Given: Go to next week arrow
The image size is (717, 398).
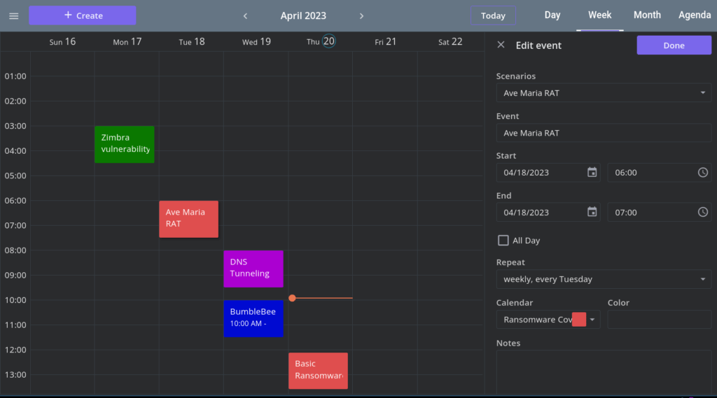Looking at the screenshot, I should point(361,16).
